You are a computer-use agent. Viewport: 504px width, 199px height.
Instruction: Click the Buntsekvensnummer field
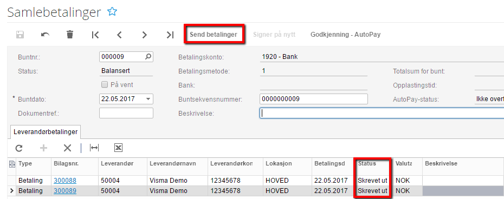314,99
